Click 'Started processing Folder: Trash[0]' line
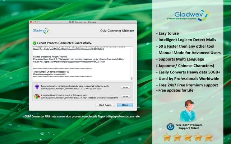Screen dimensions: 231x144 click(50, 57)
